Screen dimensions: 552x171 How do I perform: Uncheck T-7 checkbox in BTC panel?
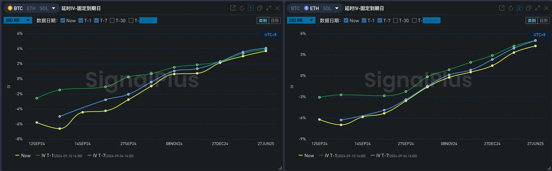[x=96, y=20]
